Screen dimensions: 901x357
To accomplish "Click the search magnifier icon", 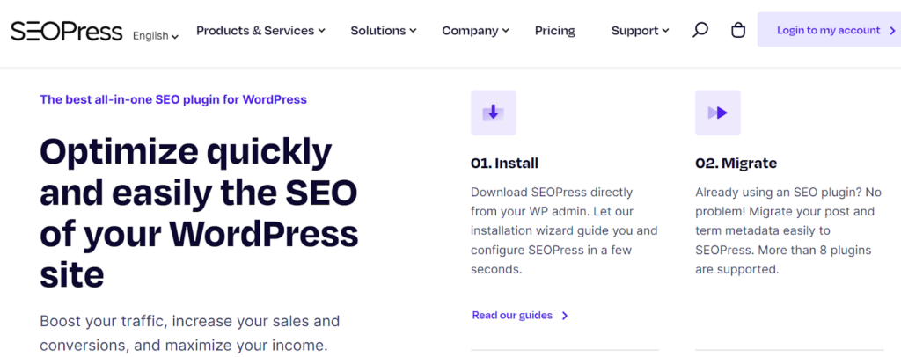I will coord(700,31).
